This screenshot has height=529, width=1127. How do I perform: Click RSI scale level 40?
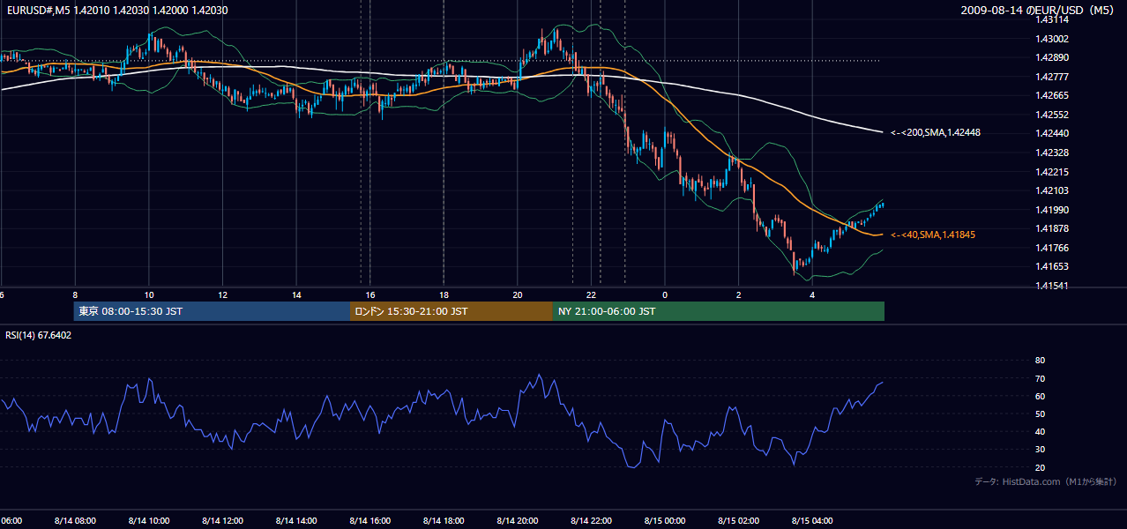tap(1040, 431)
